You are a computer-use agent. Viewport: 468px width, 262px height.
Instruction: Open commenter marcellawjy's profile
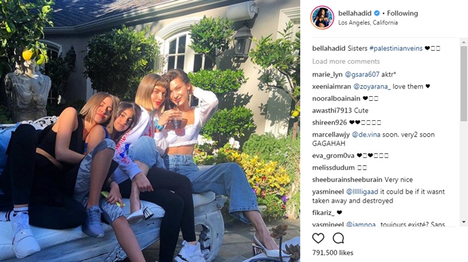331,135
